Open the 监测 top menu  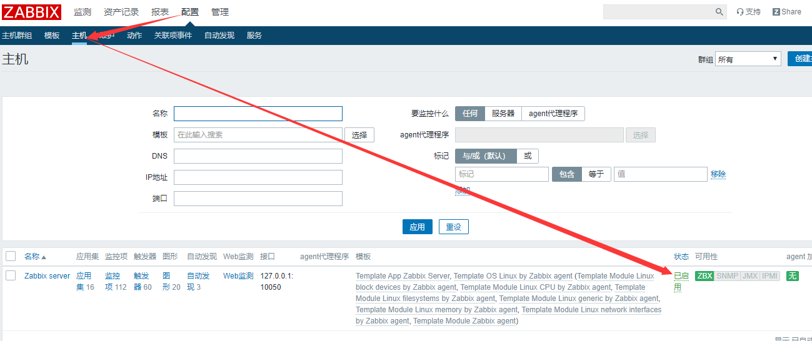click(x=83, y=12)
